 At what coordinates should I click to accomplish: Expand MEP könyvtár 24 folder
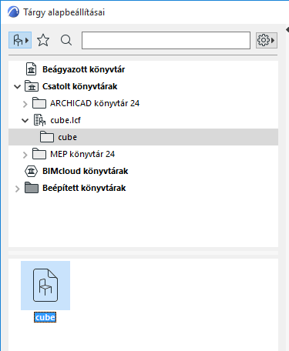pos(25,155)
